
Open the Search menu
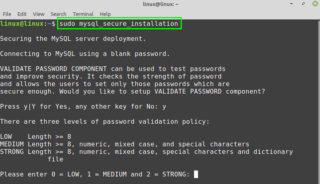tap(58, 14)
